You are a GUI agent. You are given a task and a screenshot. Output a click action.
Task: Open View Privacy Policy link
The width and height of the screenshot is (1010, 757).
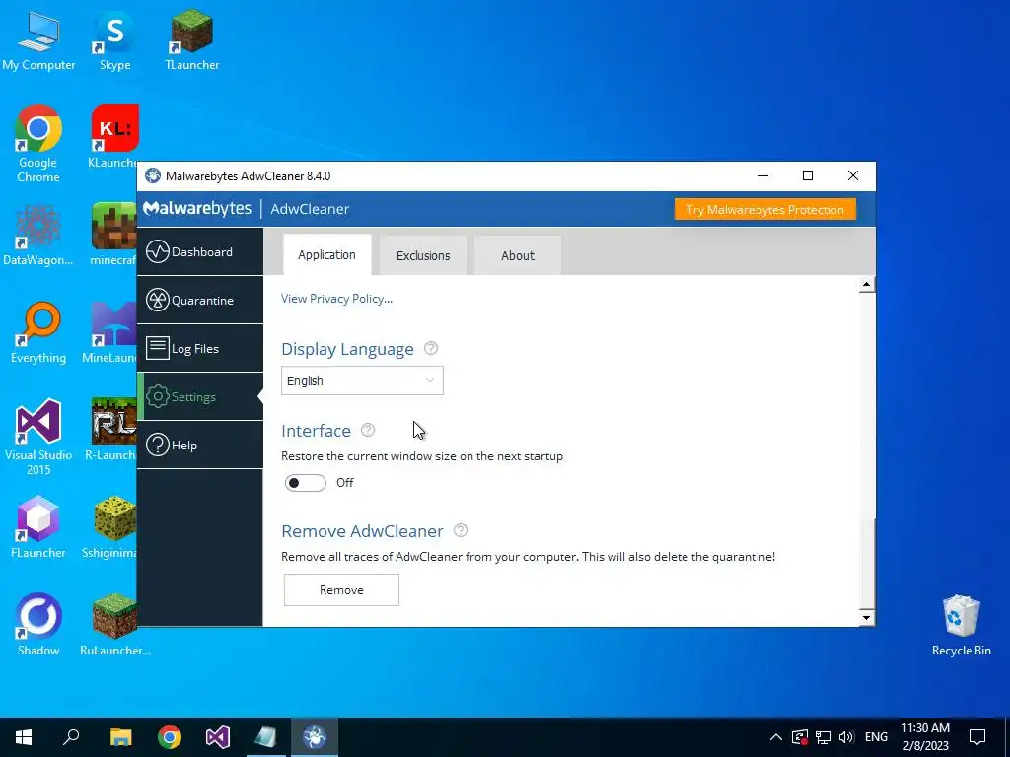click(336, 298)
